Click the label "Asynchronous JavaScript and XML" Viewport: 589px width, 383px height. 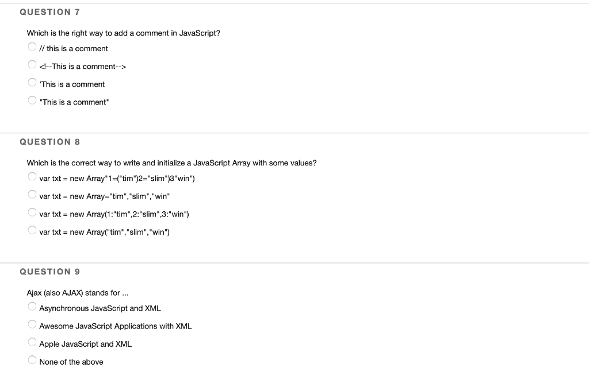(99, 308)
